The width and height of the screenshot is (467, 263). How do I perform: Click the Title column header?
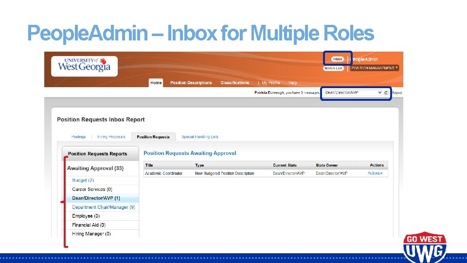tap(149, 165)
